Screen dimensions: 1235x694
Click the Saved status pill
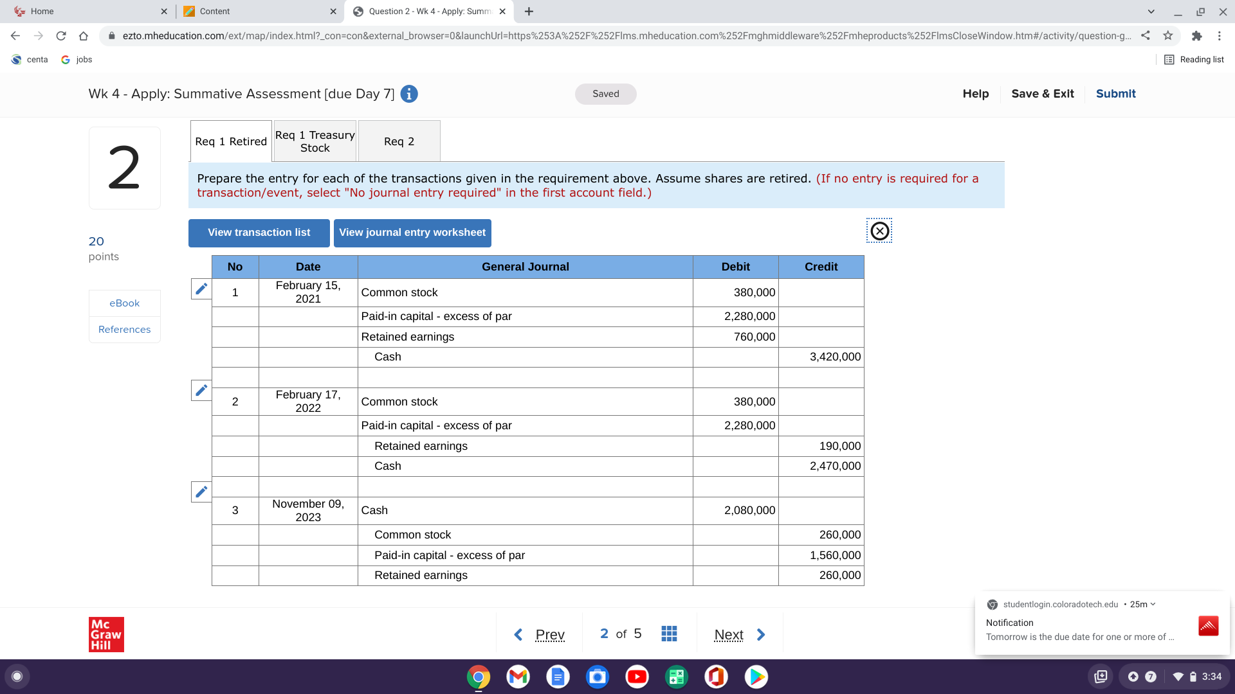tap(605, 94)
